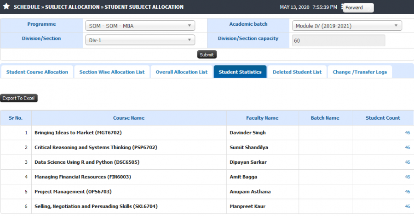The width and height of the screenshot is (414, 216).
Task: Click faculty name Manpreet Kaur
Action: [247, 206]
